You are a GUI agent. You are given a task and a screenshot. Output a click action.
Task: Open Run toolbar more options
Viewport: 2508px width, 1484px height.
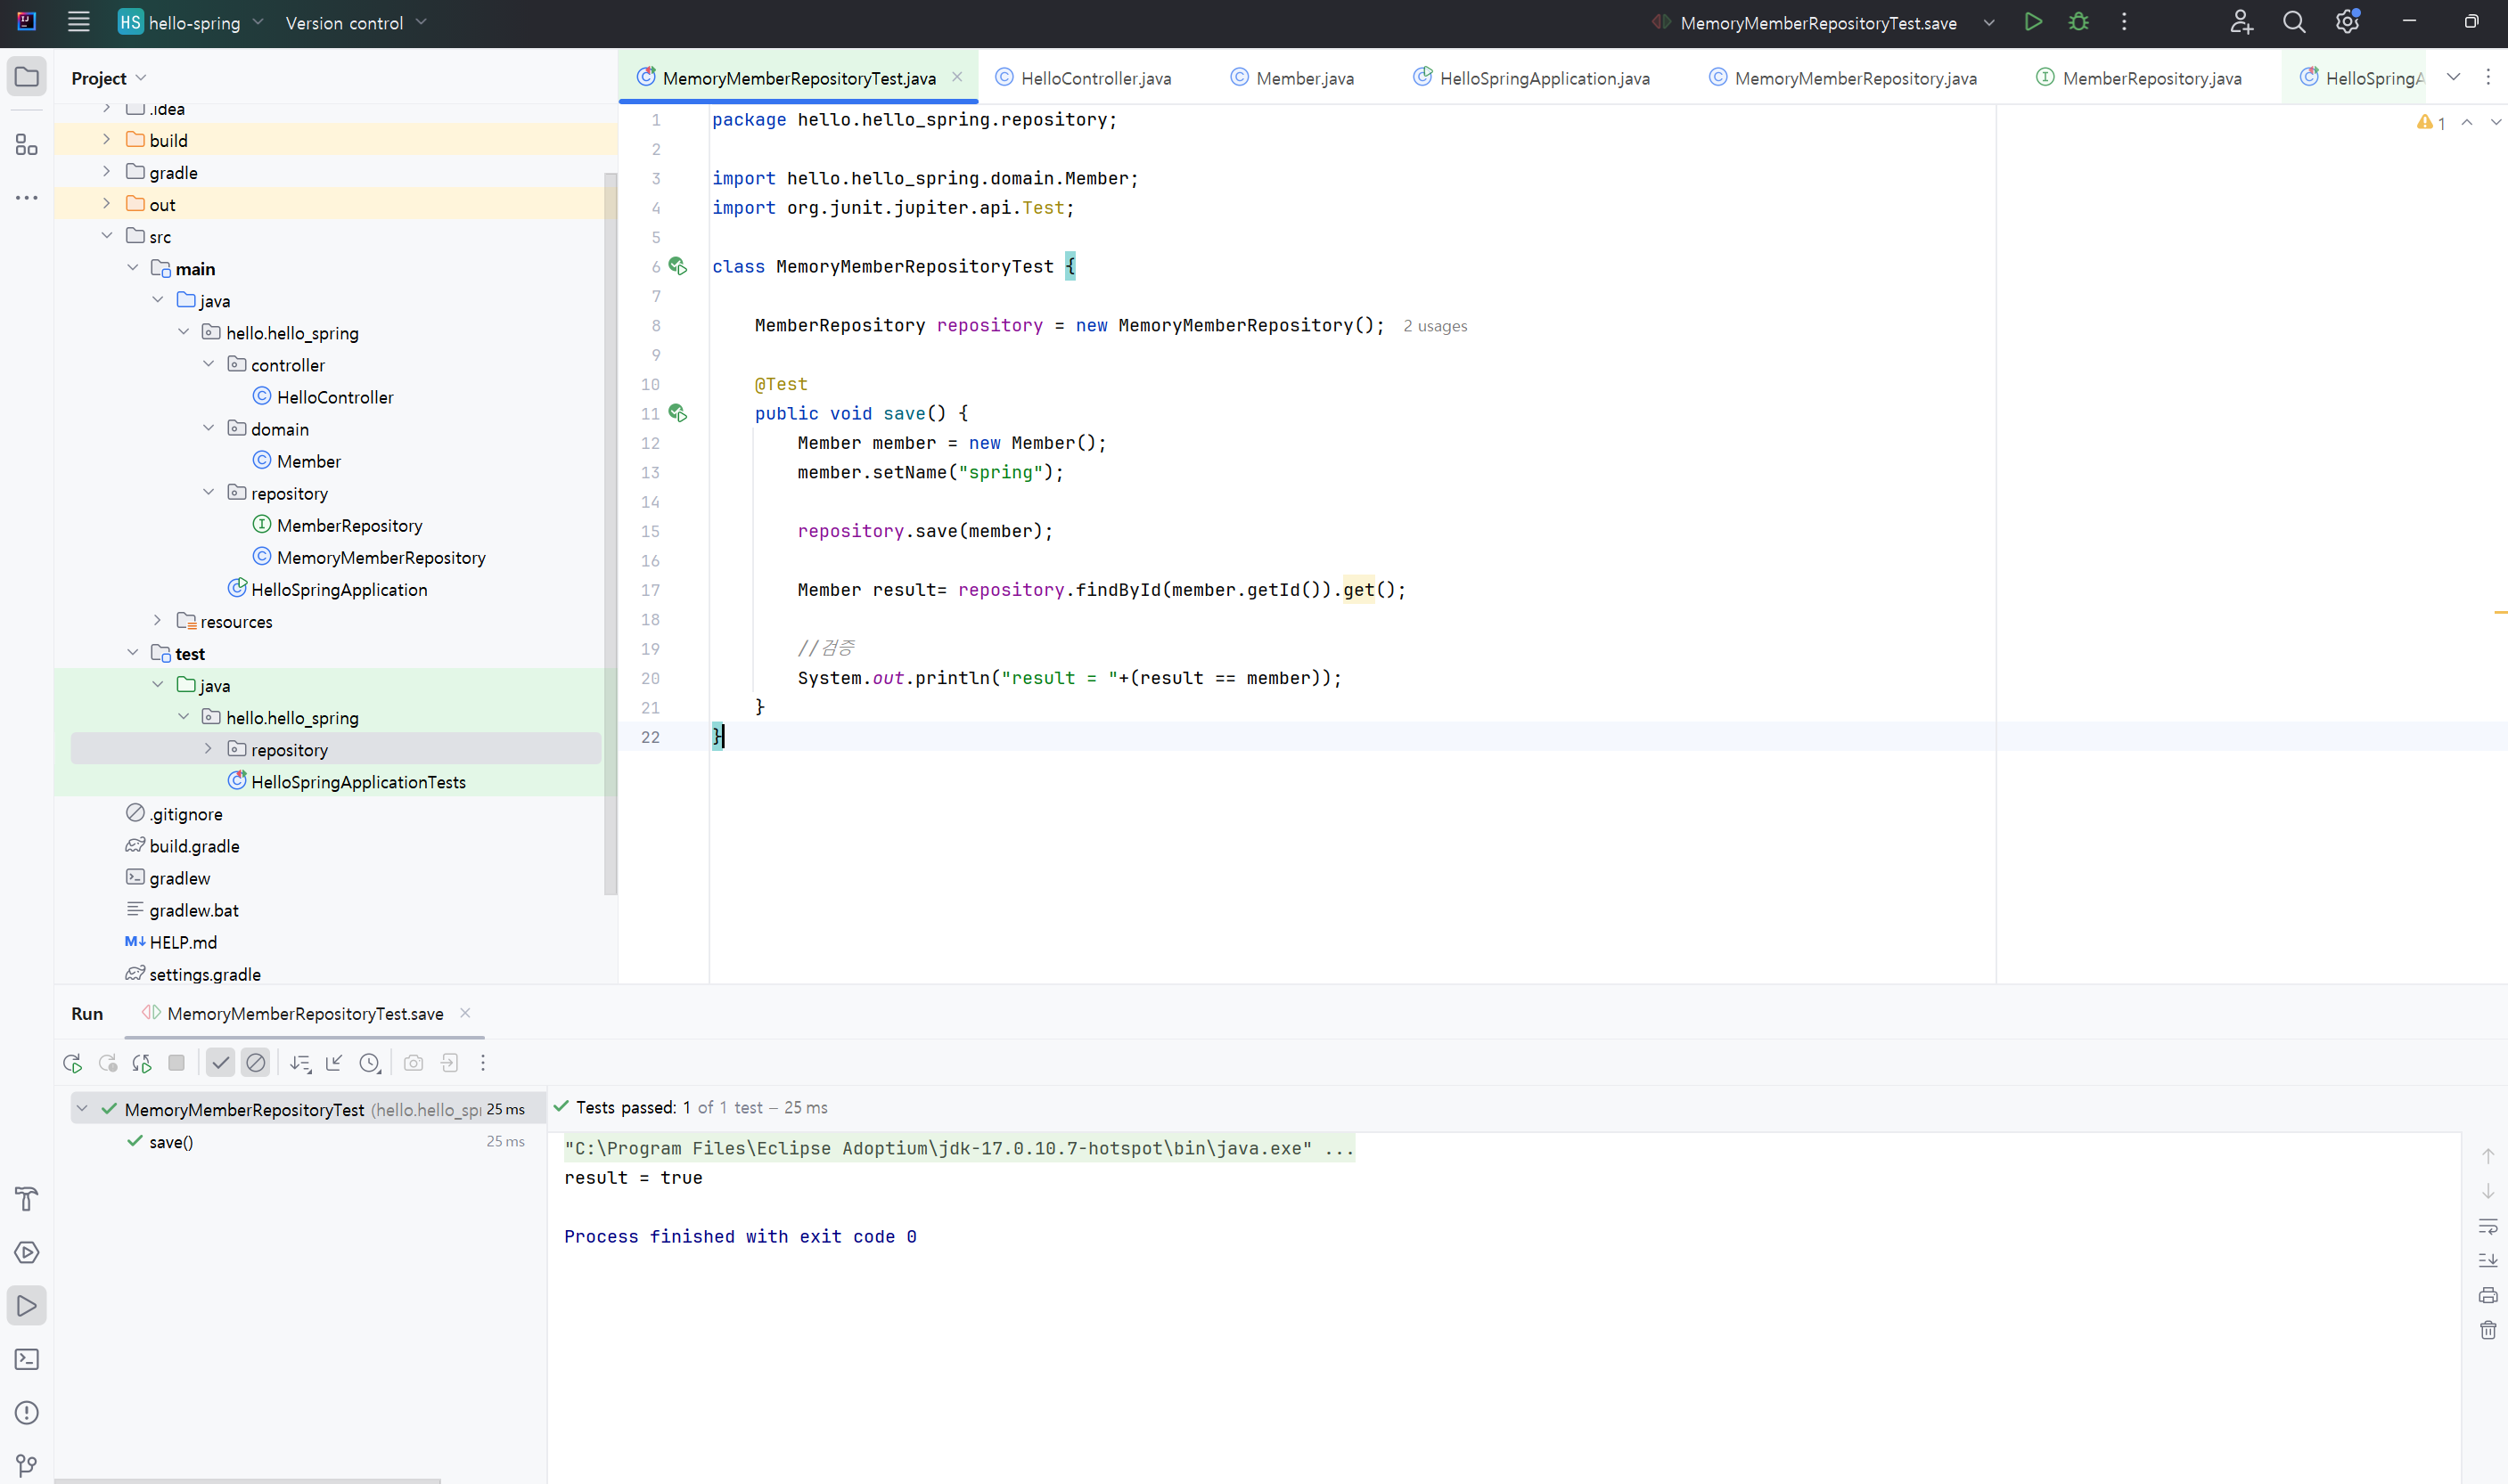pos(482,1063)
